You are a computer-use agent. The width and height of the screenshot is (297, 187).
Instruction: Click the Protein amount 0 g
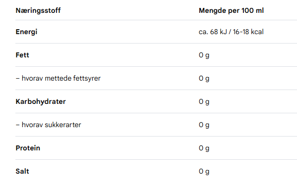[x=204, y=148]
